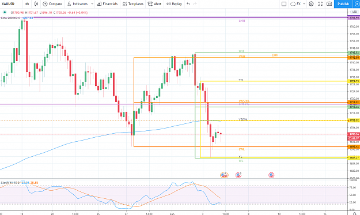Viewport: 360px width, 215px height.
Task: Click the orange LMH label near the price scale
Action: [275, 55]
